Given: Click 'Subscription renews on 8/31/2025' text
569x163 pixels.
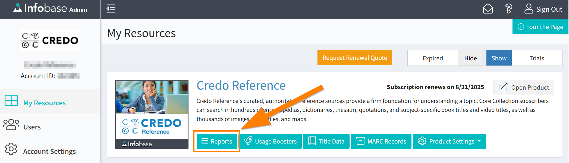Looking at the screenshot, I should click(x=435, y=87).
